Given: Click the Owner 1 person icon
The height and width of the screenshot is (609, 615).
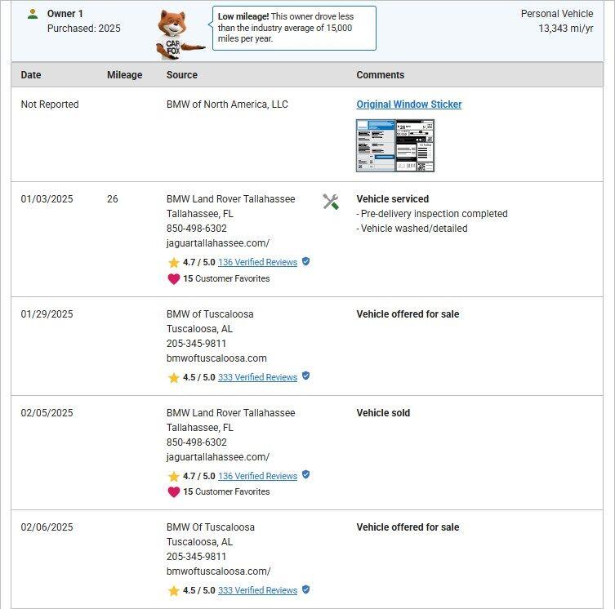Looking at the screenshot, I should (x=33, y=14).
